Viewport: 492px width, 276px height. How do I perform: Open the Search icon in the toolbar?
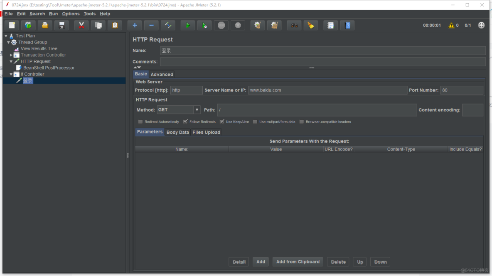[x=294, y=25]
